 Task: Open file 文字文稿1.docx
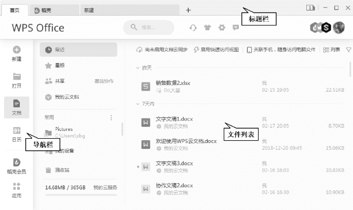(x=174, y=119)
